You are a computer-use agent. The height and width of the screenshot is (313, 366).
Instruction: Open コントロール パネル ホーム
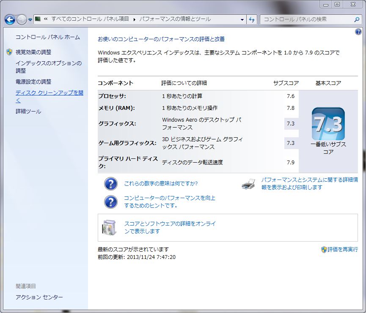pos(48,37)
